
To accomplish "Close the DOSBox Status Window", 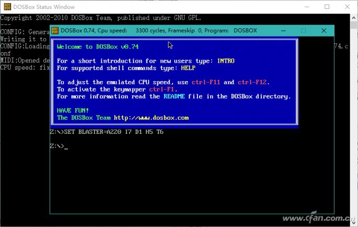I will click(347, 7).
